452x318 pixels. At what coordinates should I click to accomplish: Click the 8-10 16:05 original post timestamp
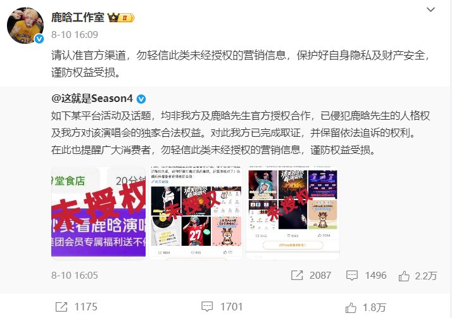pyautogui.click(x=75, y=276)
